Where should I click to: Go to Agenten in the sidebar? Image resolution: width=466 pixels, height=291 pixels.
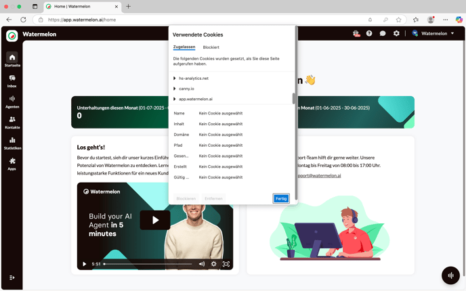(12, 102)
